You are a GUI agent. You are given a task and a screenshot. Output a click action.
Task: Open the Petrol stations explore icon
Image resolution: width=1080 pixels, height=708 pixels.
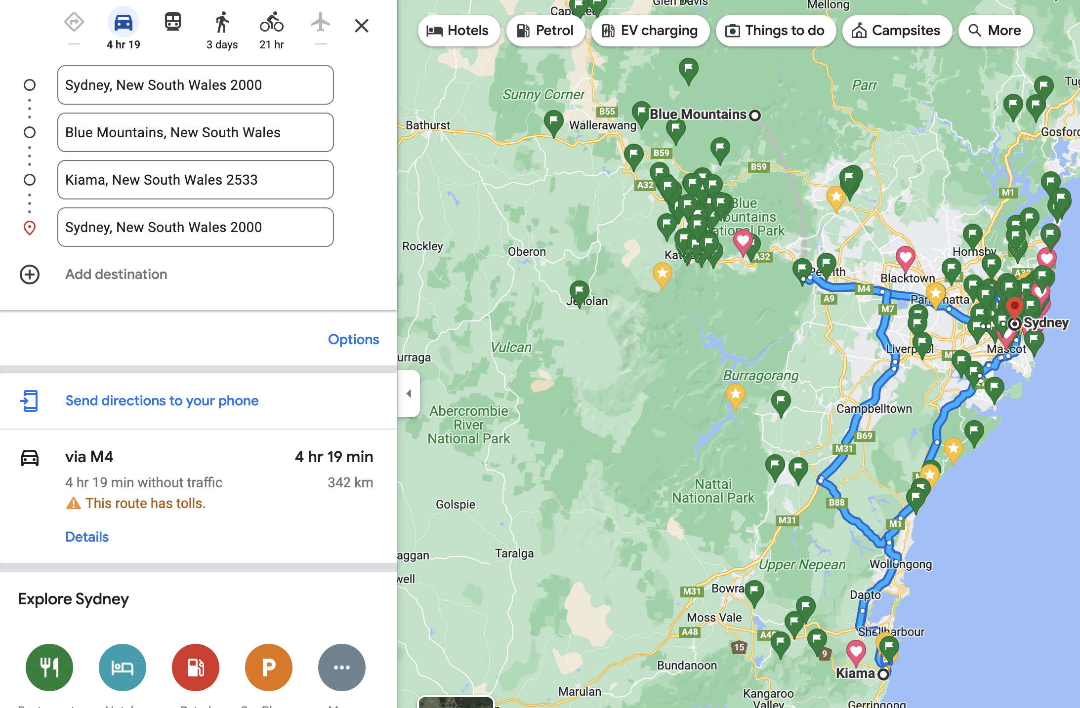pos(196,667)
